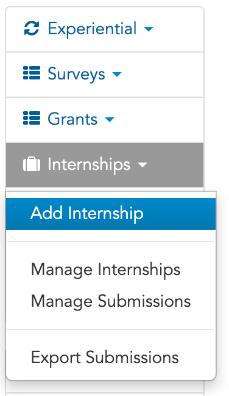Open the Grants sidebar label
Image resolution: width=229 pixels, height=396 pixels.
(x=72, y=119)
